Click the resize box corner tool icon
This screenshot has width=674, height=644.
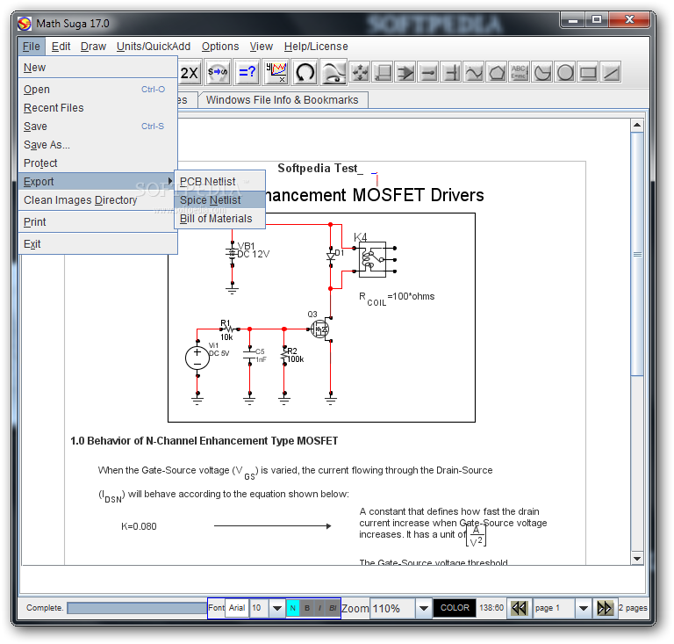[x=383, y=72]
